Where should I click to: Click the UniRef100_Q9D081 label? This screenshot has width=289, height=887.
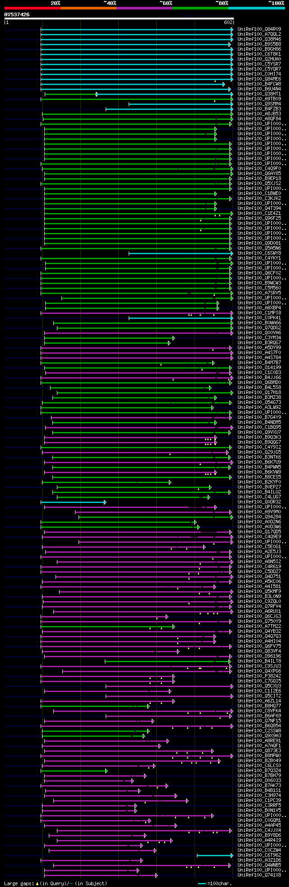[259, 243]
